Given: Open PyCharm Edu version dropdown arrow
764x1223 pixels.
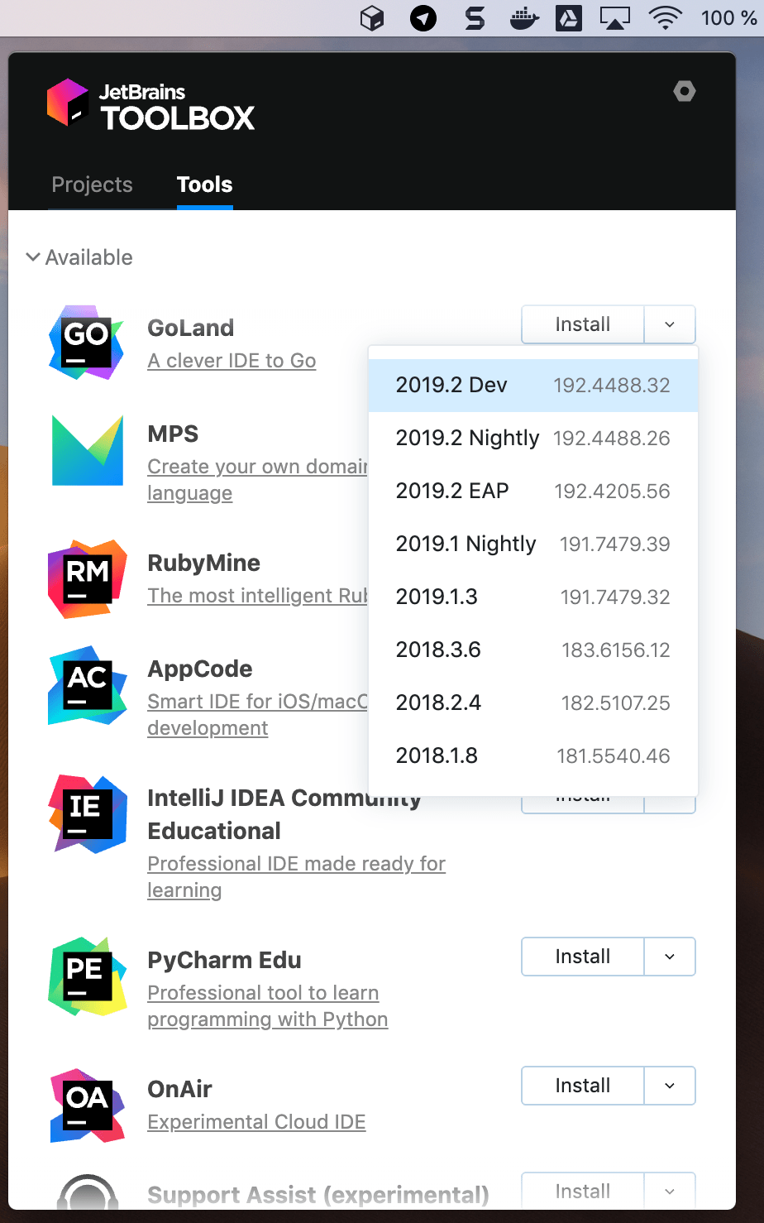Looking at the screenshot, I should coord(670,957).
